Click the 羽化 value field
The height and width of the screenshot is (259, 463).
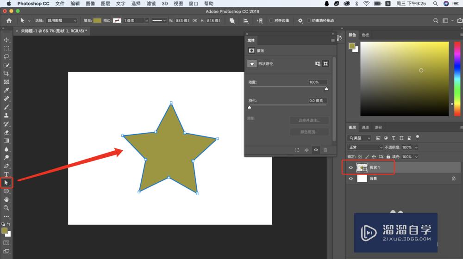(x=318, y=100)
